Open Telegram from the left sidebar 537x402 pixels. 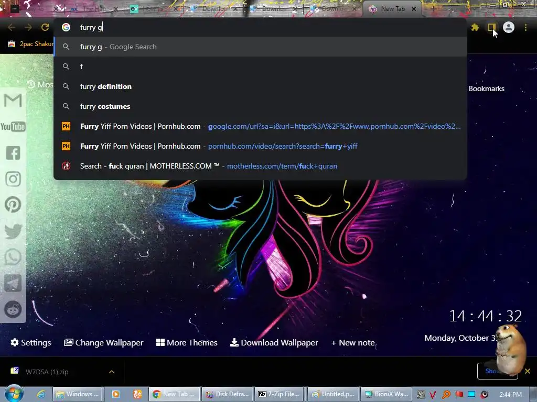13,283
